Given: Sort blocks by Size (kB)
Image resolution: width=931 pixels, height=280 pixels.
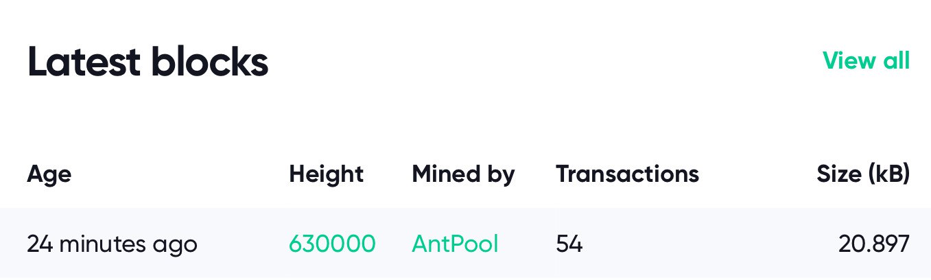Looking at the screenshot, I should 863,174.
